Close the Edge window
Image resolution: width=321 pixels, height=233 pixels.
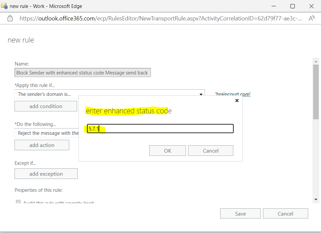(311, 6)
